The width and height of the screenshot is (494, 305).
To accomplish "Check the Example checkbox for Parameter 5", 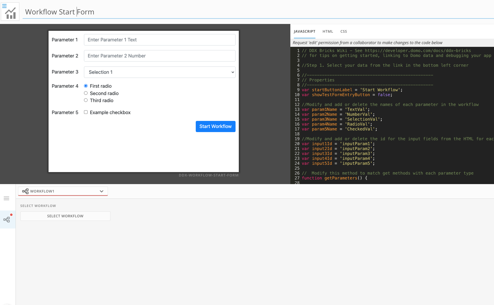I will (x=86, y=112).
